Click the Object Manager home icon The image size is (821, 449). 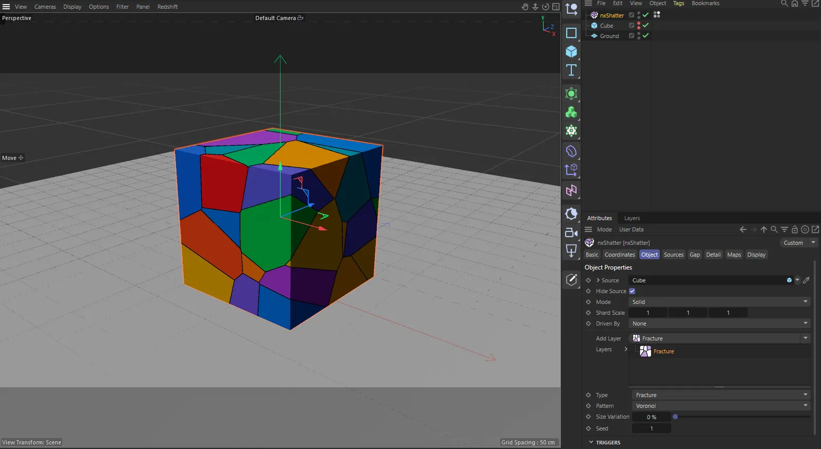(x=795, y=3)
